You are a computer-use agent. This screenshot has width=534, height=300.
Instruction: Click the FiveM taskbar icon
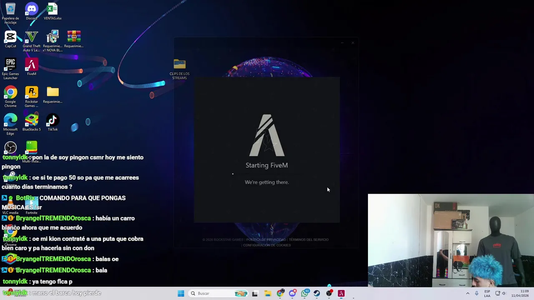coord(341,293)
